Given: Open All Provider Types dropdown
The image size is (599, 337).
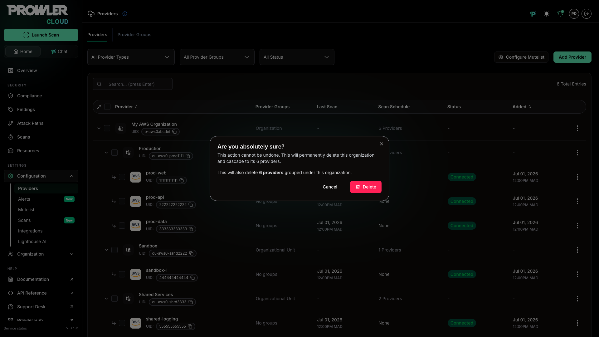Looking at the screenshot, I should point(131,57).
